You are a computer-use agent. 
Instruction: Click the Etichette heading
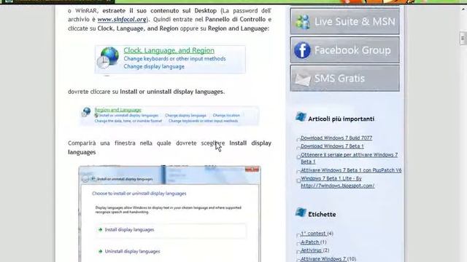[x=322, y=214]
